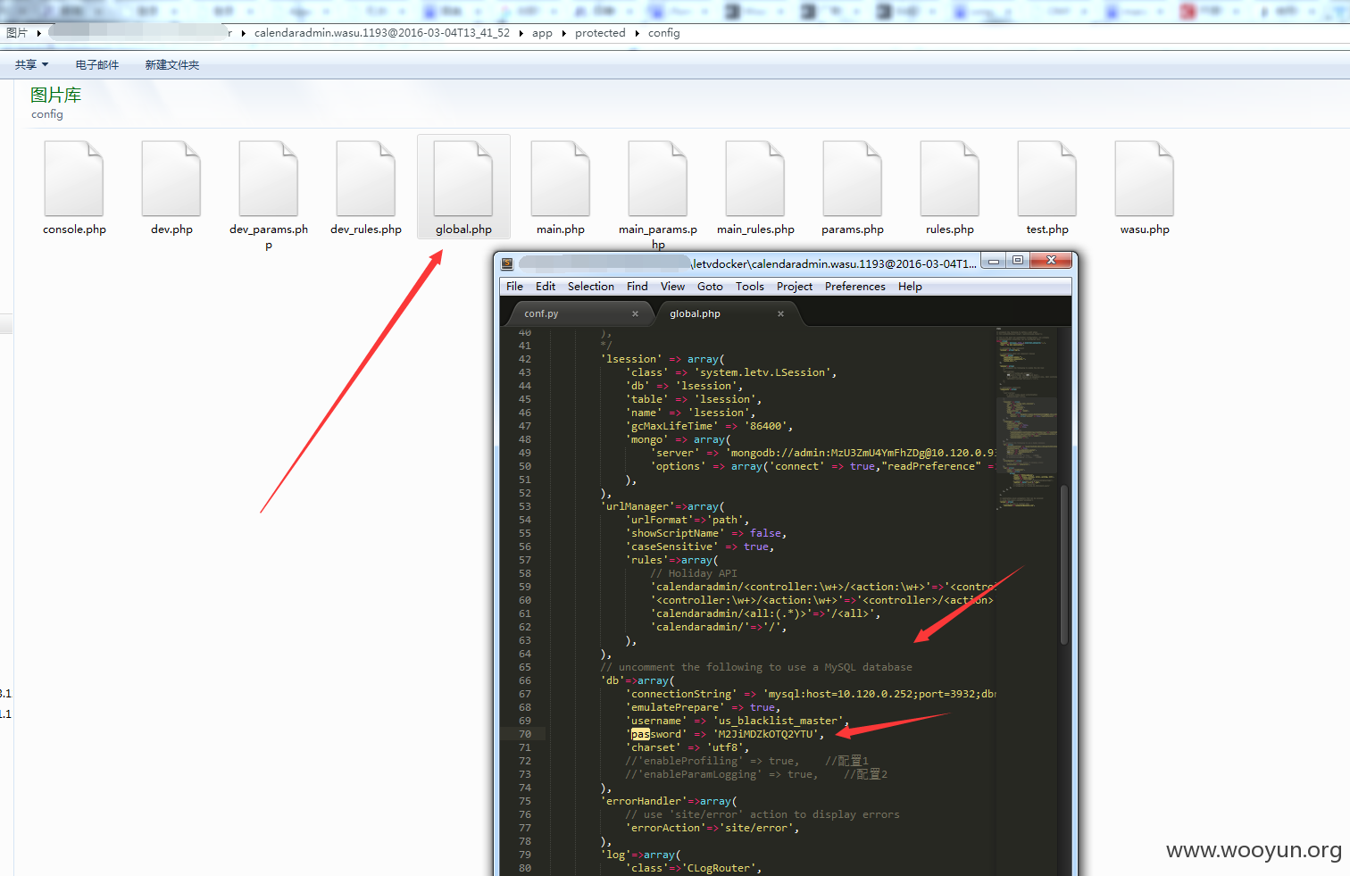
Task: Open the Preferences menu
Action: click(855, 287)
